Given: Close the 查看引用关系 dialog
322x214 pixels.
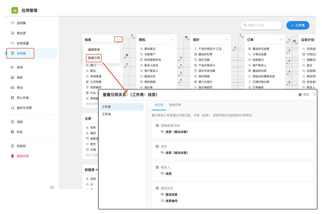Looking at the screenshot, I should (314, 94).
